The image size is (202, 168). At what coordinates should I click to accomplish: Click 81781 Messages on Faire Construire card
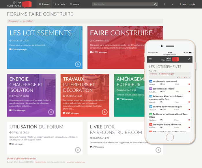pos(99,52)
